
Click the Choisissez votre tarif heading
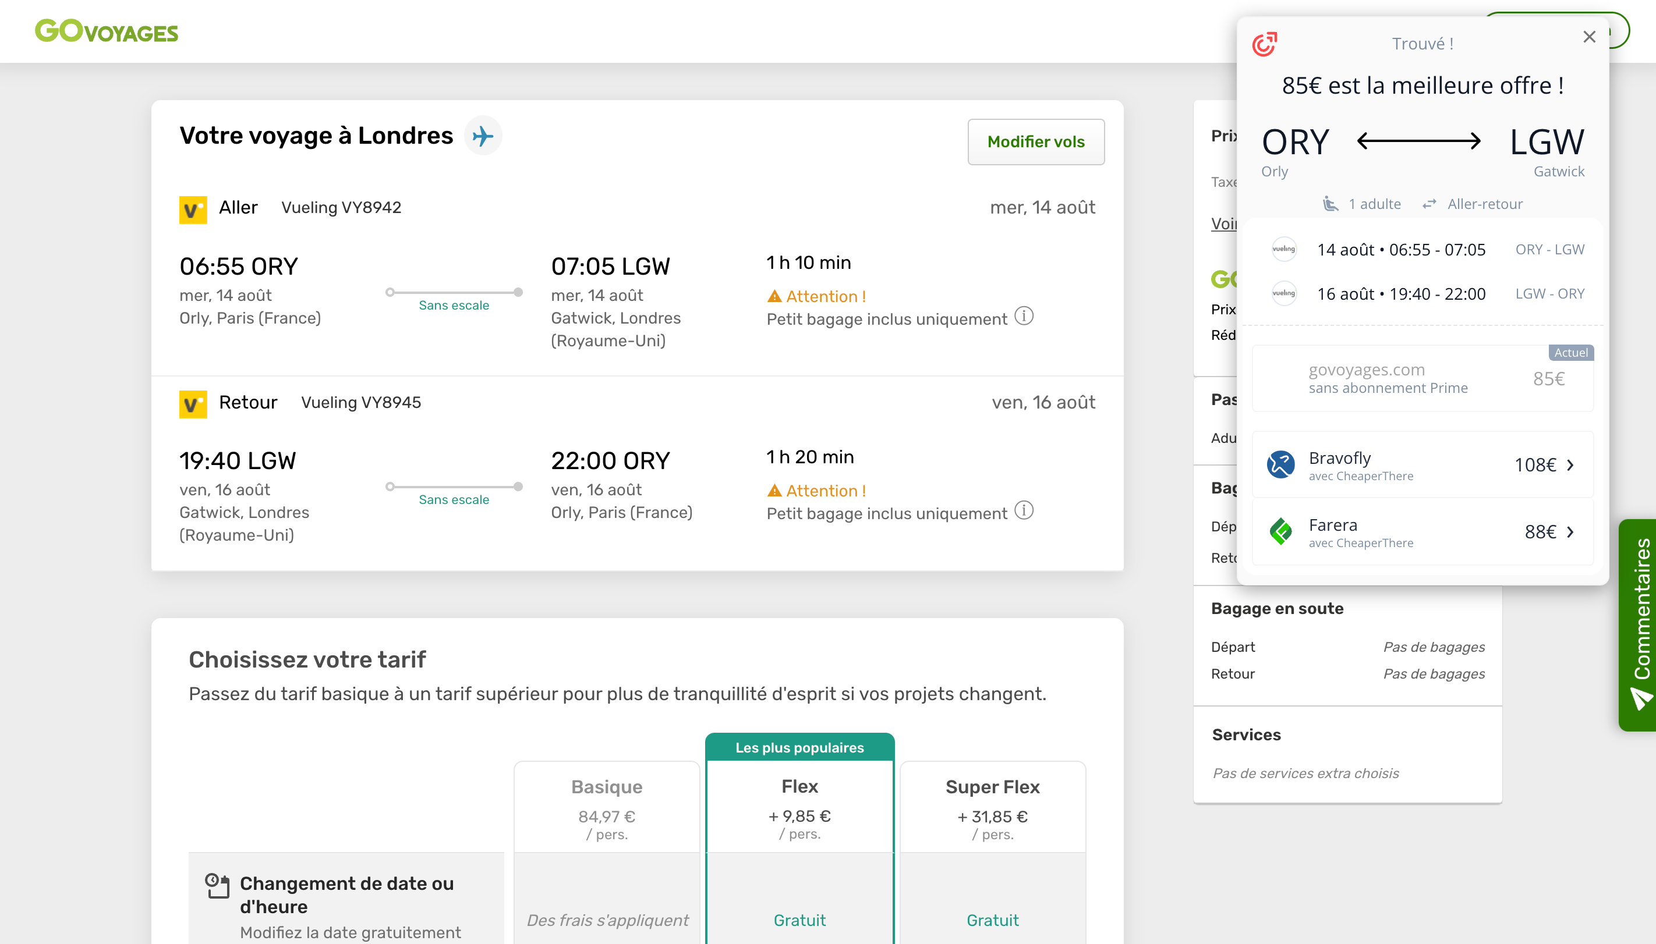pyautogui.click(x=307, y=659)
